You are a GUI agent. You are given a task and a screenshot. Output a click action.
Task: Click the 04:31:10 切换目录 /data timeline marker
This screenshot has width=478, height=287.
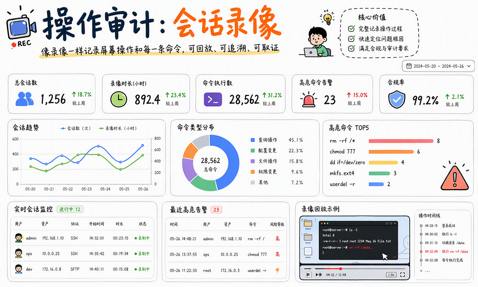(x=421, y=243)
